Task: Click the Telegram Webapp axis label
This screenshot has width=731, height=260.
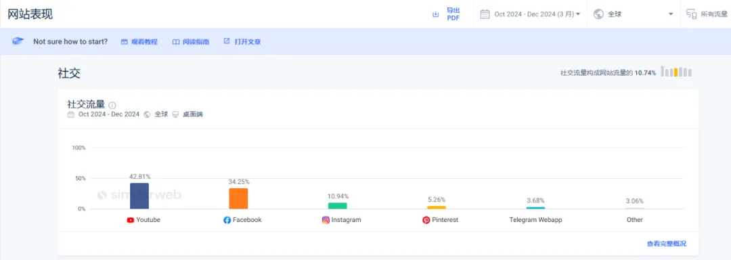Action: 535,220
